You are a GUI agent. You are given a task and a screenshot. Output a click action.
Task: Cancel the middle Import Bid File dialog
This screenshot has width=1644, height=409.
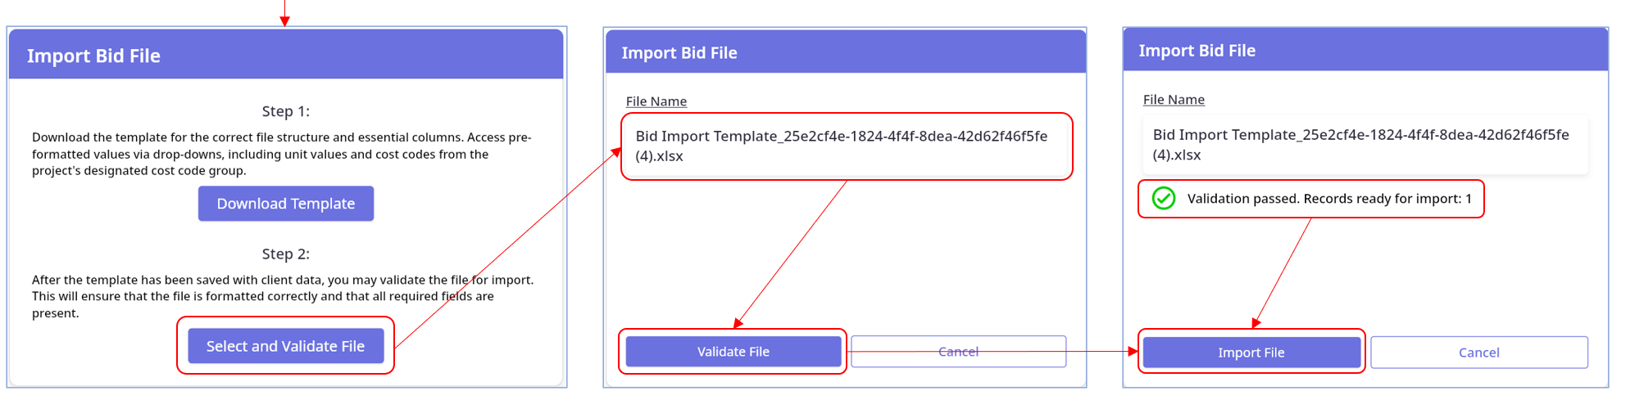(958, 352)
